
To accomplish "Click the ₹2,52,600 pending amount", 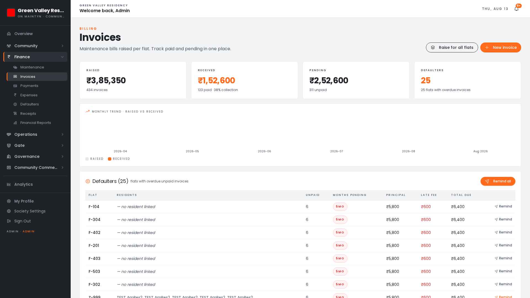I will [x=329, y=81].
